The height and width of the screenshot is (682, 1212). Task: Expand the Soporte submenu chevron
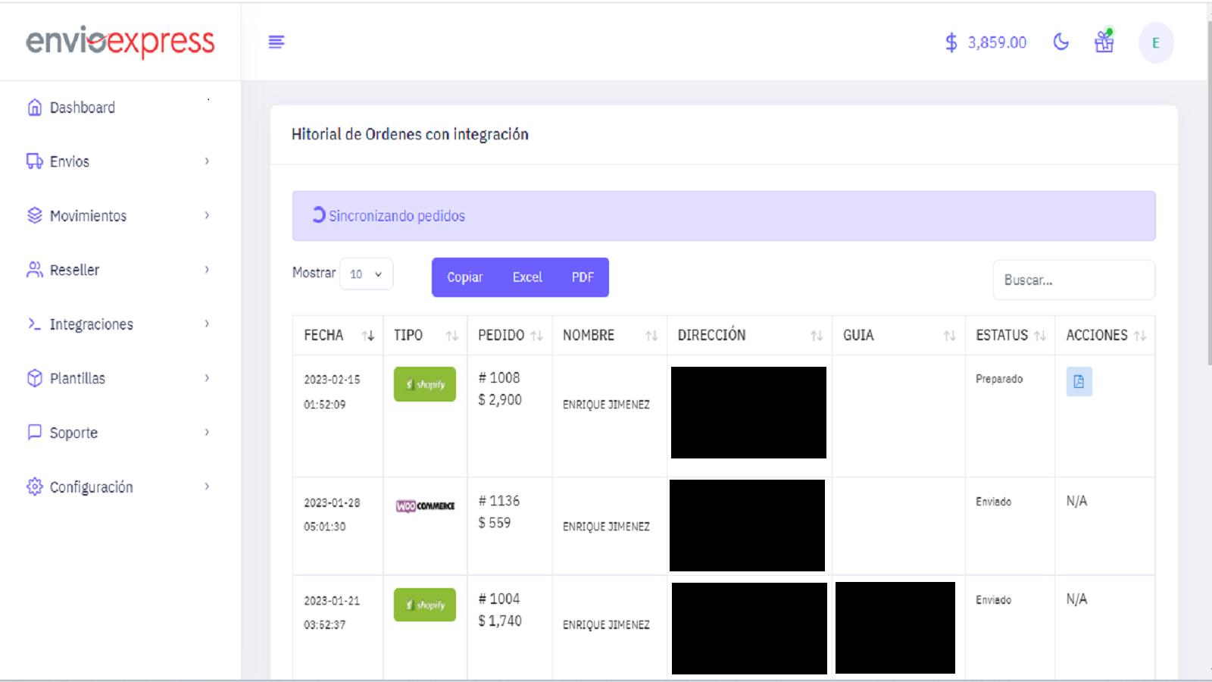[x=207, y=432]
